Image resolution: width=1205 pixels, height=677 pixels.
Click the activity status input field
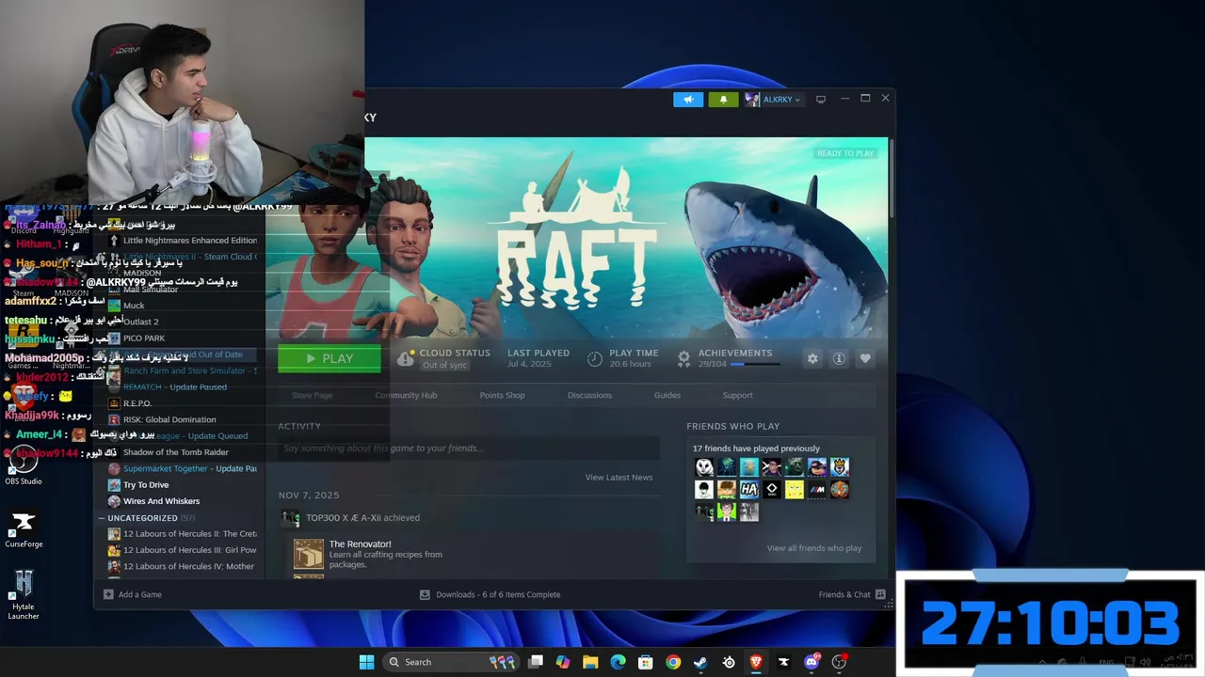coord(469,449)
